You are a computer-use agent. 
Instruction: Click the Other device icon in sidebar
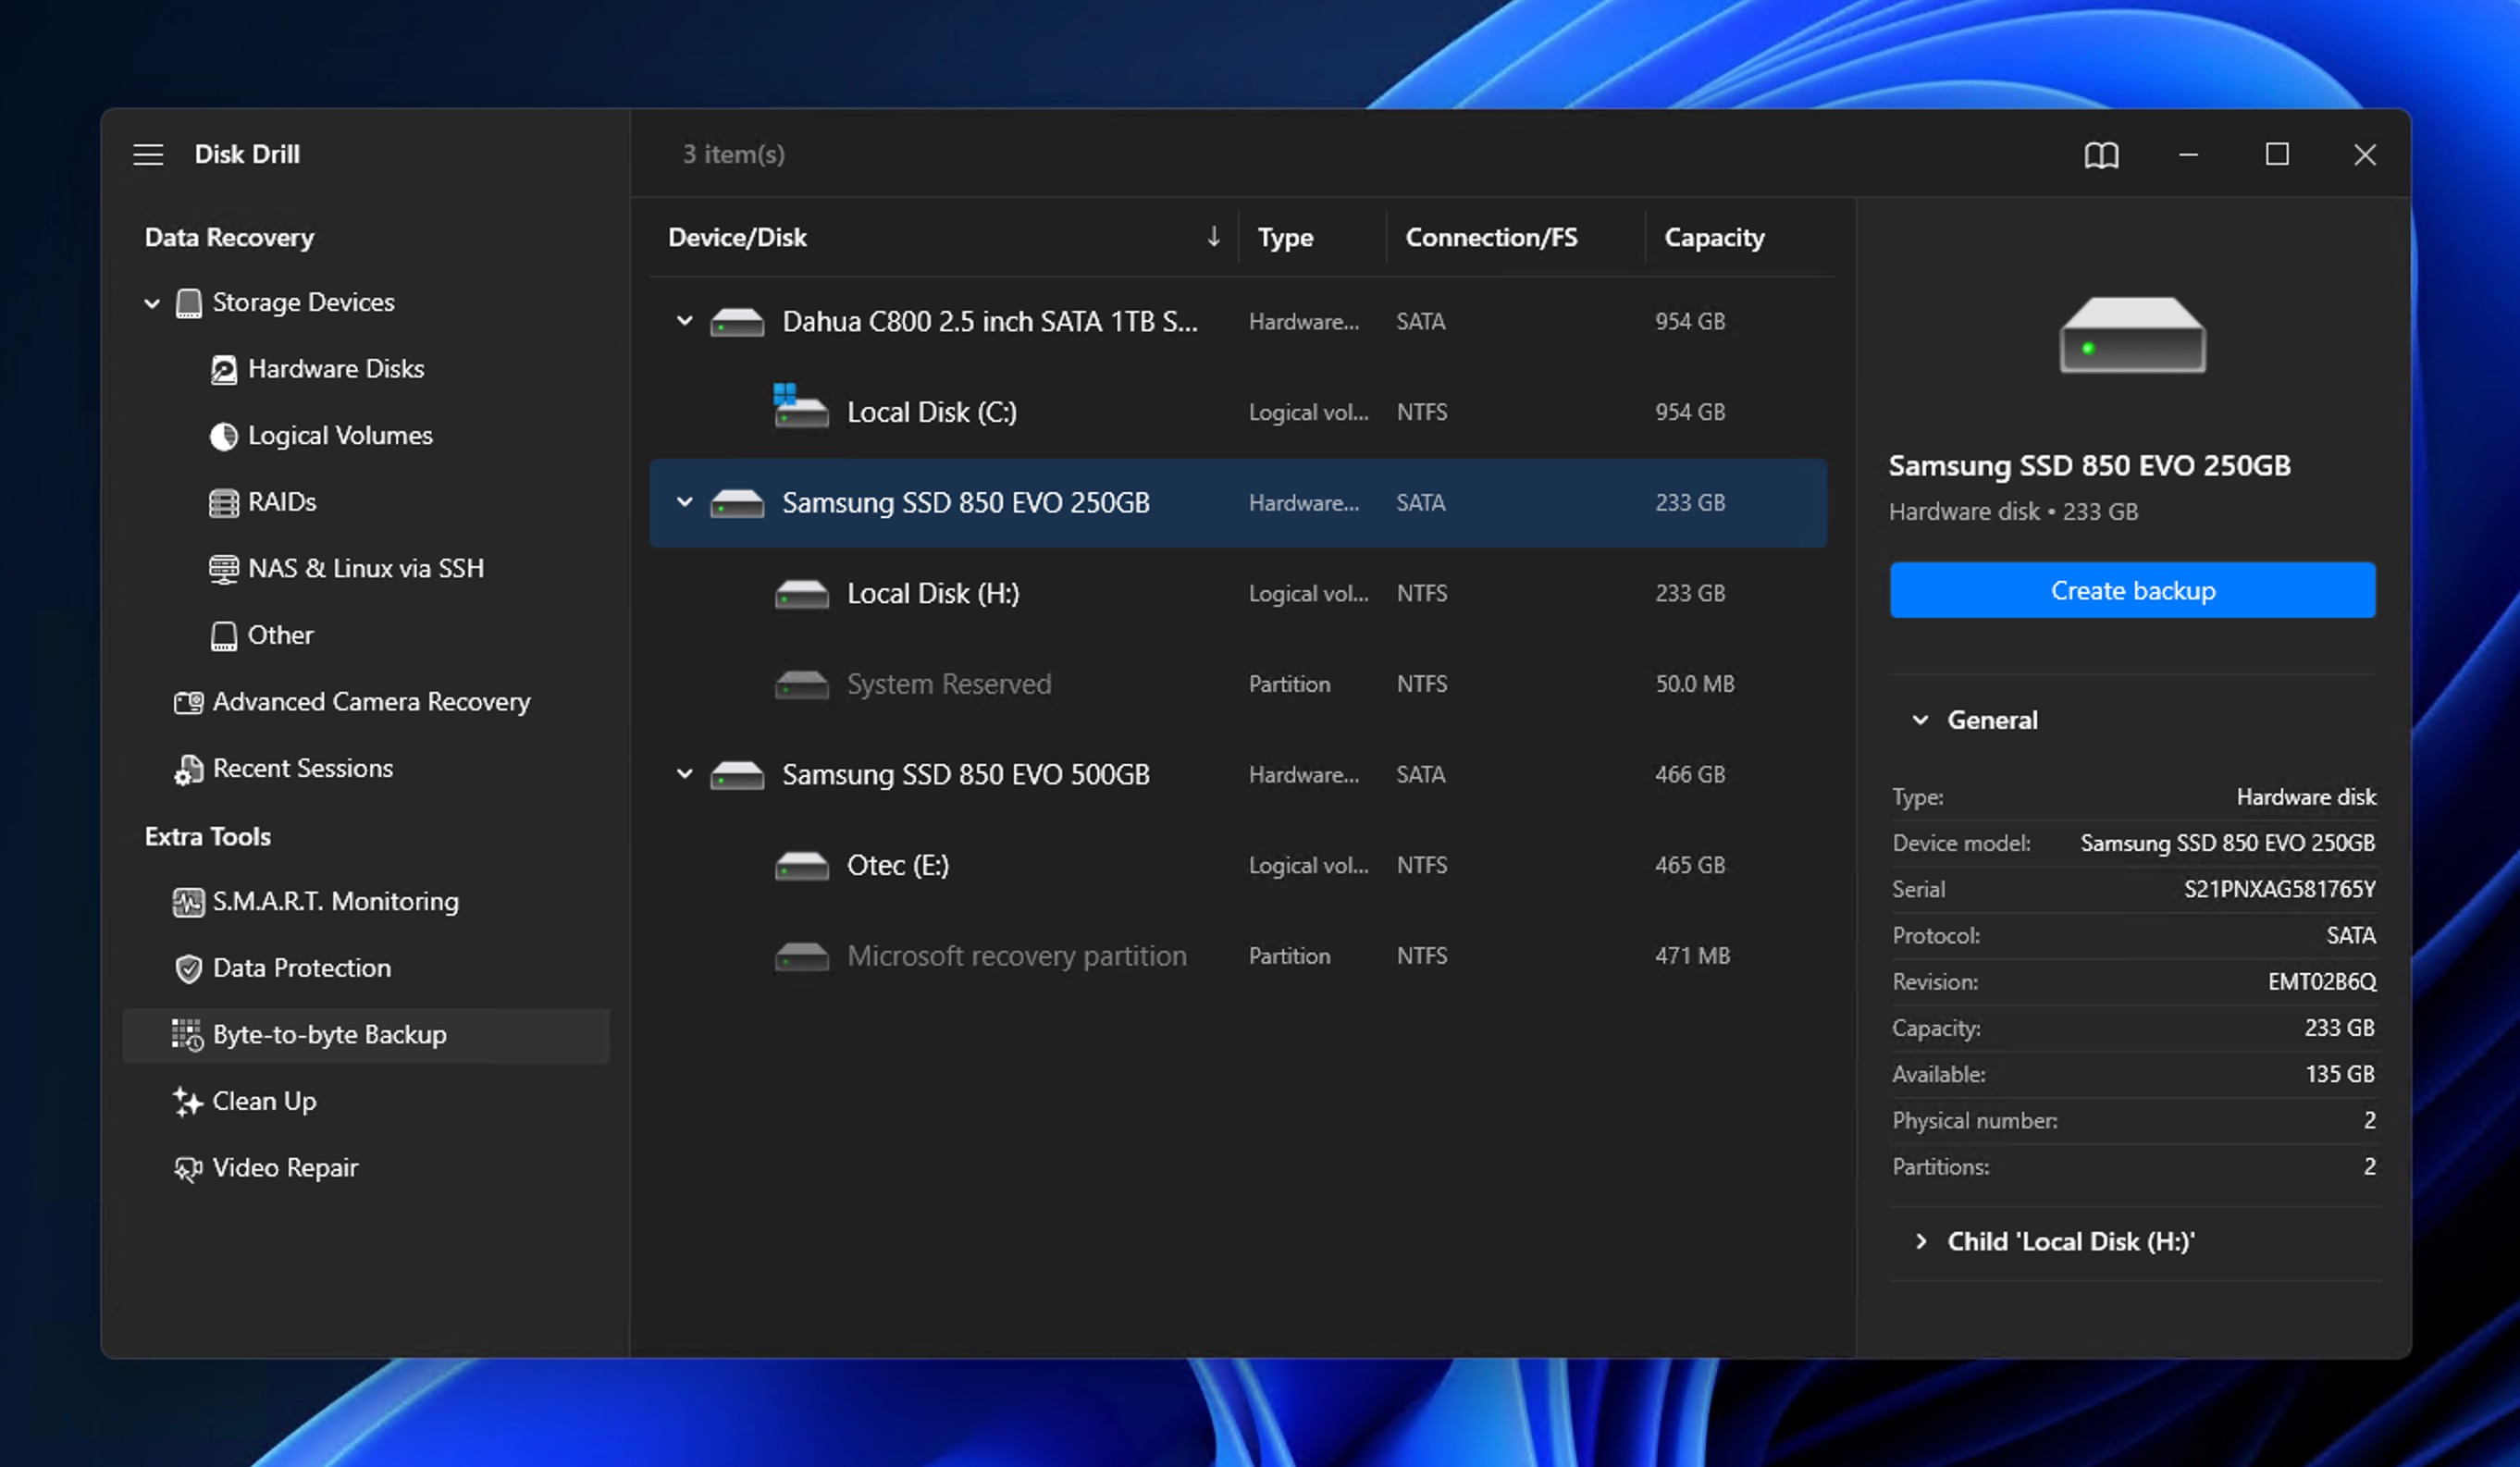tap(223, 636)
